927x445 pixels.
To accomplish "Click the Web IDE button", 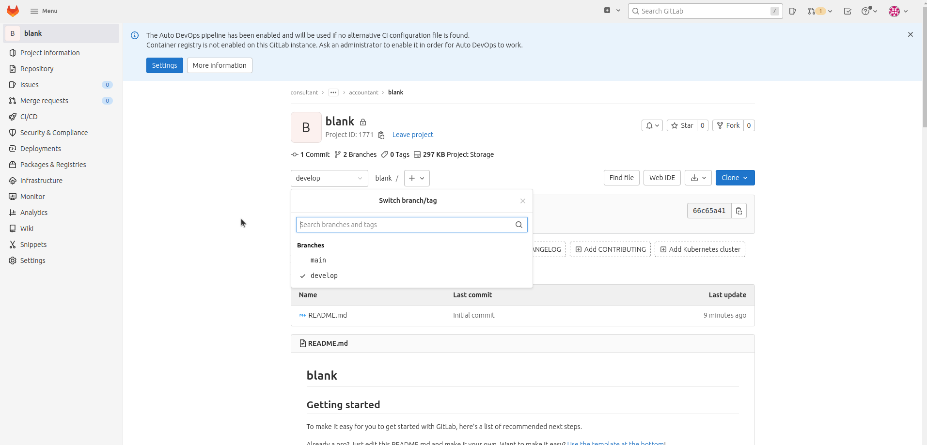I will (x=662, y=178).
